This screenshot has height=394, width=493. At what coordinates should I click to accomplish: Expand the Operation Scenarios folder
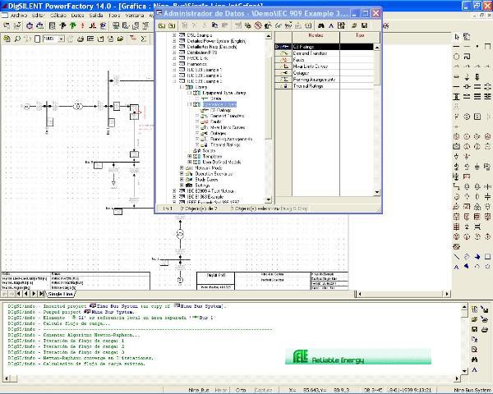(x=182, y=174)
